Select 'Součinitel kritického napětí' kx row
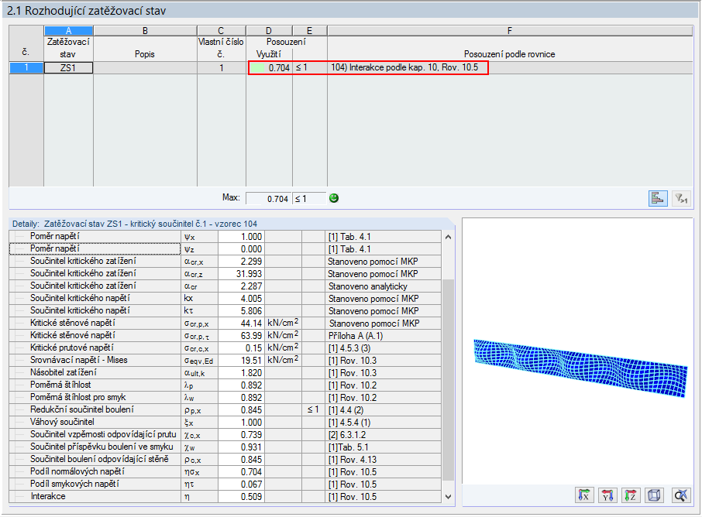 [x=225, y=298]
